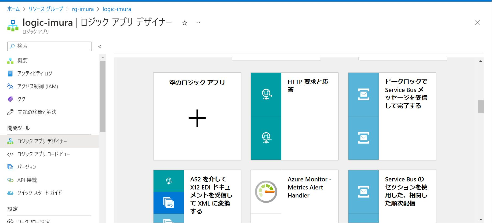
Task: Favorite this page with the star icon
Action: click(x=185, y=23)
